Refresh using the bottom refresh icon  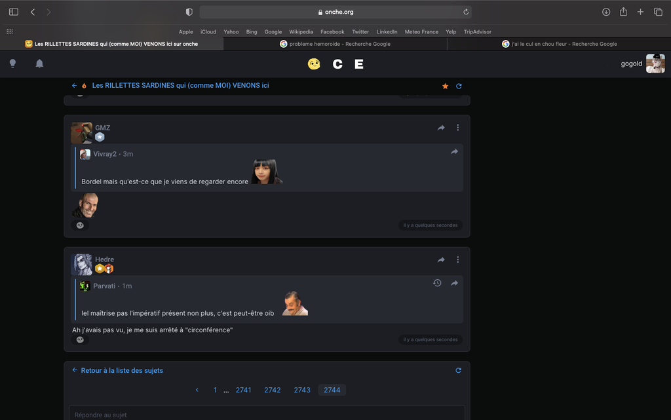(458, 370)
